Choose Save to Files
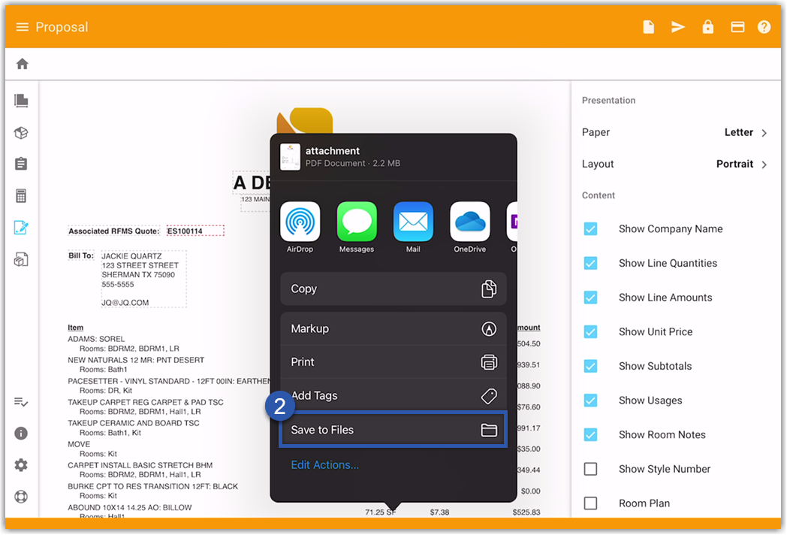 click(393, 430)
